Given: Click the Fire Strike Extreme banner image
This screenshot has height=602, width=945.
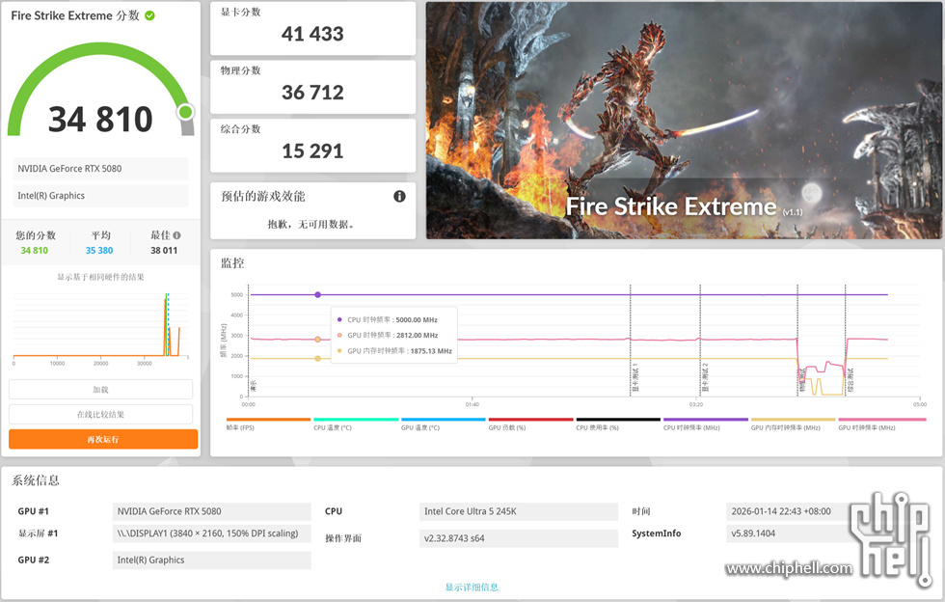Looking at the screenshot, I should tap(684, 121).
